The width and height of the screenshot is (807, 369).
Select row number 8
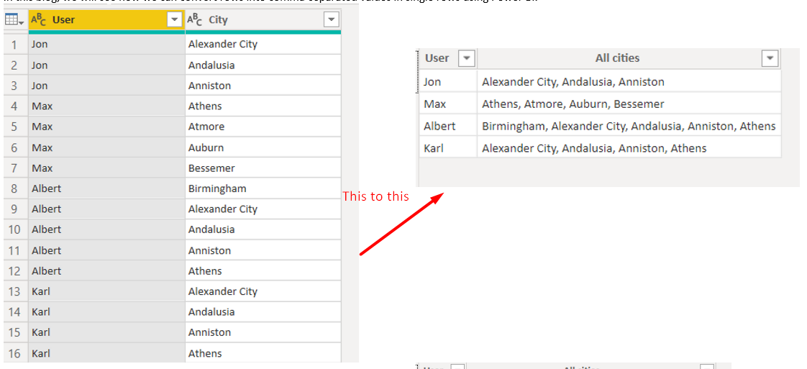click(x=14, y=188)
